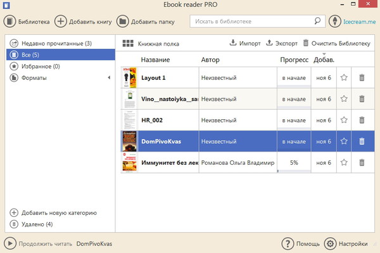Viewport: 380px width, 253px height.
Task: Sort by Прогресс column header
Action: (x=294, y=60)
